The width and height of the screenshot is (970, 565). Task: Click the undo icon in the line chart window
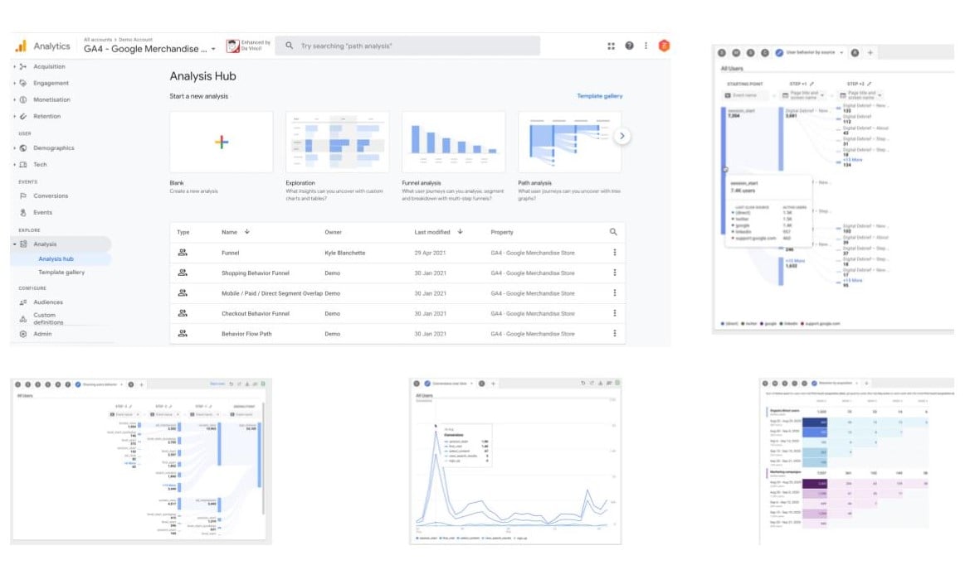582,384
